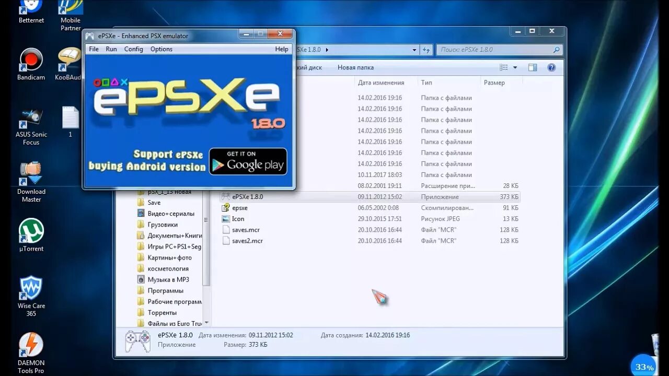Open the KooBAudio desktop shortcut
Screen dimensions: 669x376
click(68, 64)
